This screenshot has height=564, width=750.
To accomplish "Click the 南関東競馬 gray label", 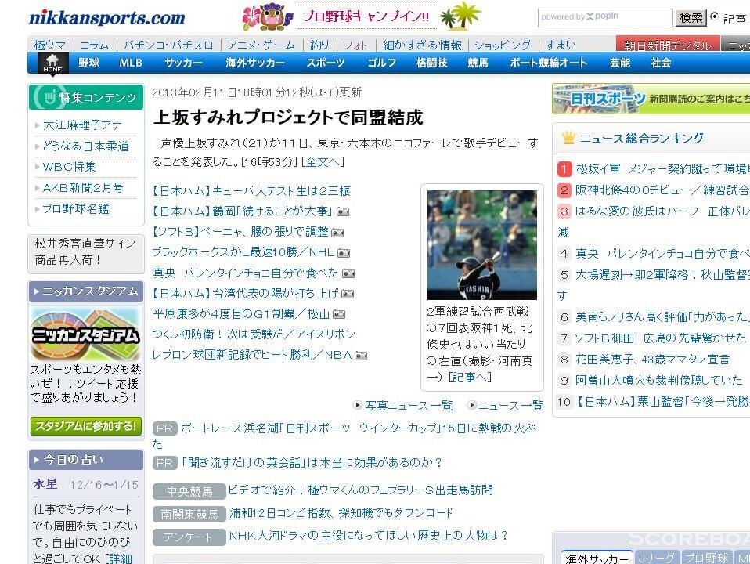I will (189, 514).
